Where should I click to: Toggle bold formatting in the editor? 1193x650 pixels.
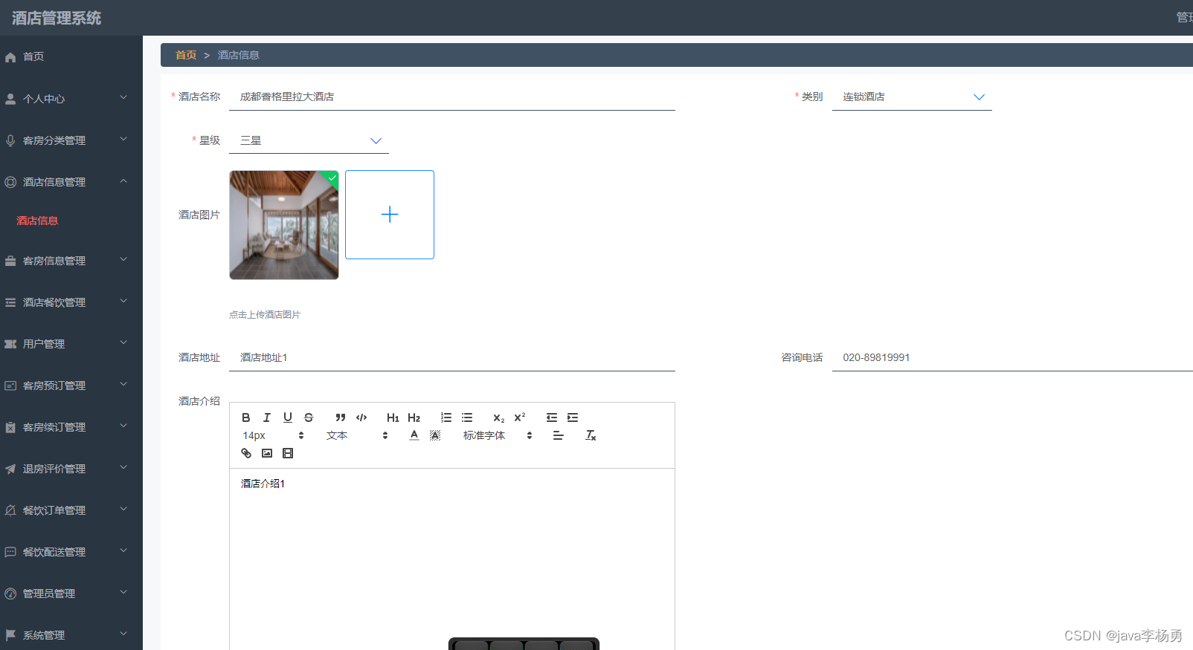pos(246,417)
